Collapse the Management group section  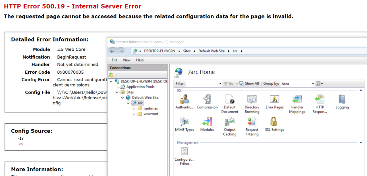361,143
